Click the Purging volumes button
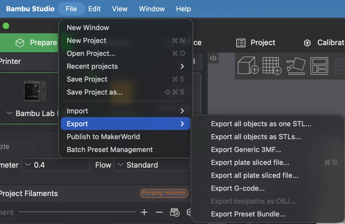 click(x=164, y=193)
